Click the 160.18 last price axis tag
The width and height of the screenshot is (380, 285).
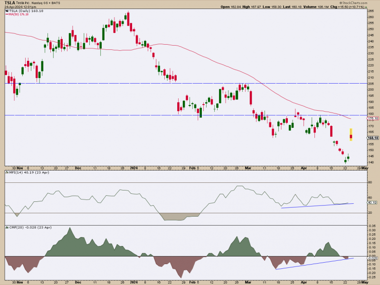373,138
